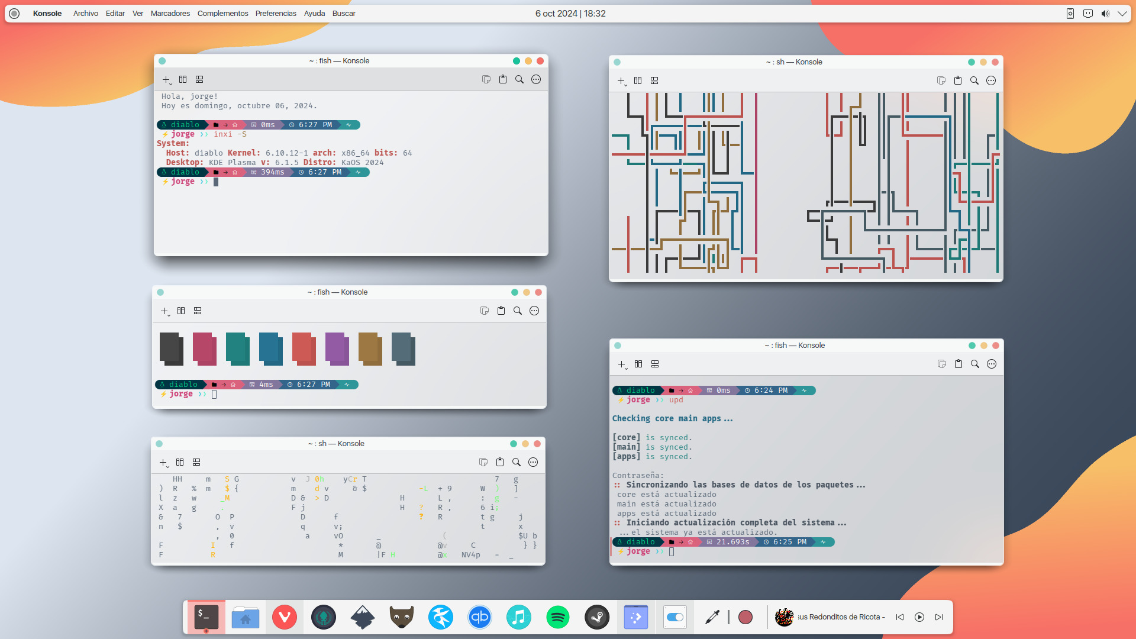Open new tab dropdown in matrix sh Konsole window
Image resolution: width=1136 pixels, height=639 pixels.
point(164,463)
